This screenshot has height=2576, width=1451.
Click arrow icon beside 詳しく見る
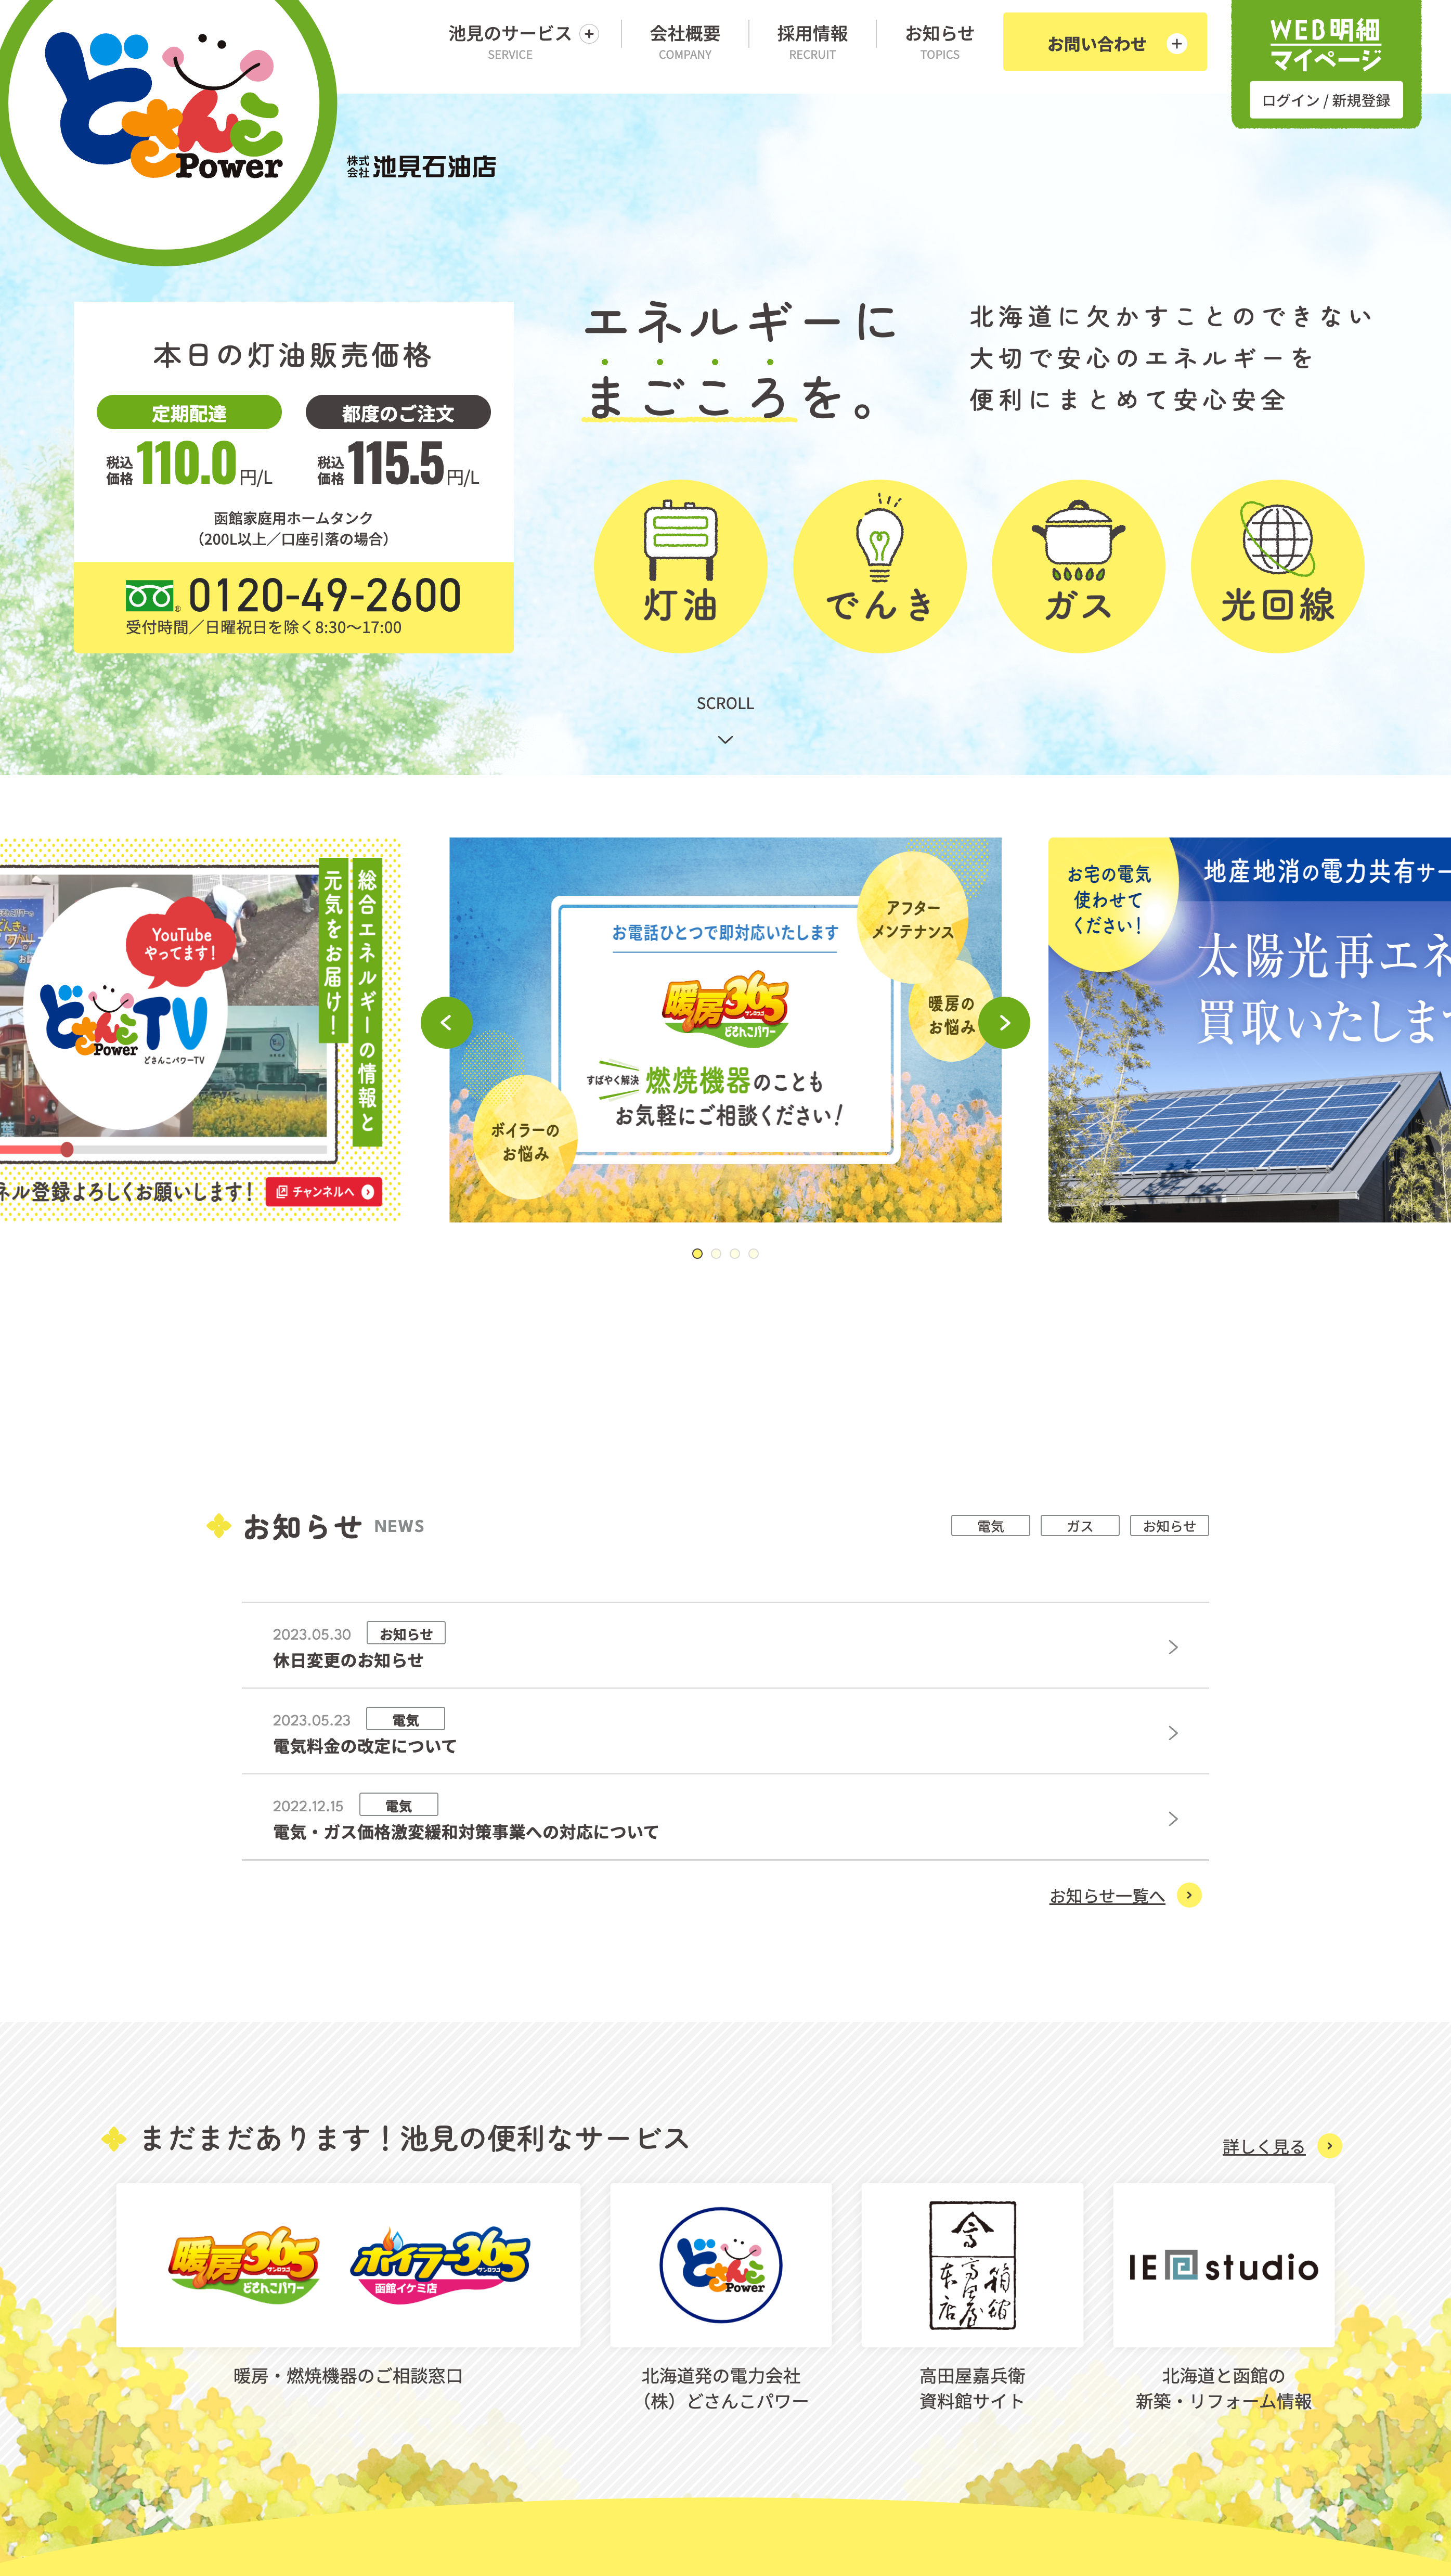(x=1329, y=2146)
